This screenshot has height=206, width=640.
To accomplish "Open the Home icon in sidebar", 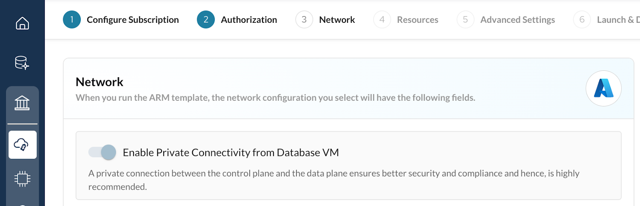I will pos(22,23).
